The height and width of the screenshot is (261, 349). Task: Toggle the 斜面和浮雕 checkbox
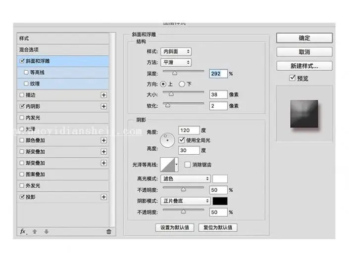[22, 61]
